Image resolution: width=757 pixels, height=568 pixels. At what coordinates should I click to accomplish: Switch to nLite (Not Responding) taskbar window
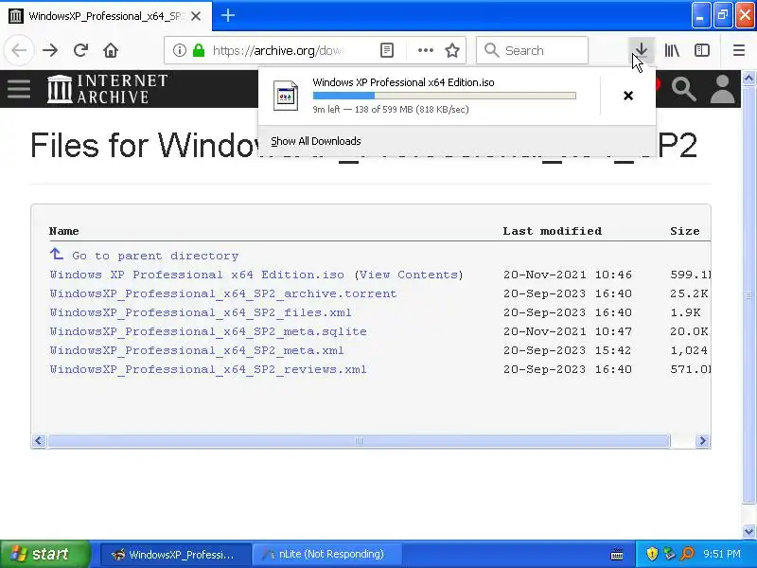(x=327, y=554)
